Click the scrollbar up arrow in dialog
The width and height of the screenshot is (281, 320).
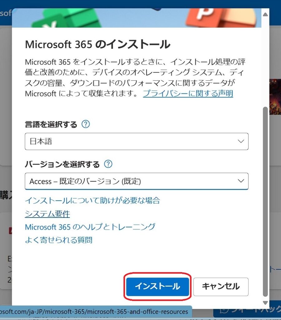[265, 14]
